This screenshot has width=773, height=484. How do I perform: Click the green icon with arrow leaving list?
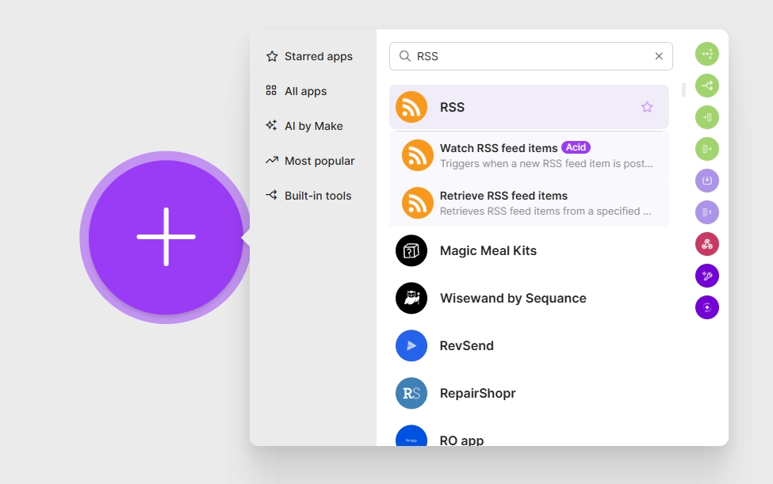pyautogui.click(x=707, y=149)
